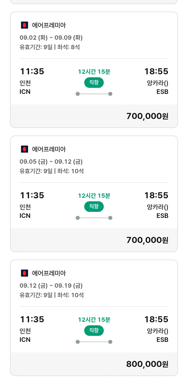Tap 앙카라() ESB destination on 800,000원 flight
Viewport: 188px width, 379px height.
(157, 335)
